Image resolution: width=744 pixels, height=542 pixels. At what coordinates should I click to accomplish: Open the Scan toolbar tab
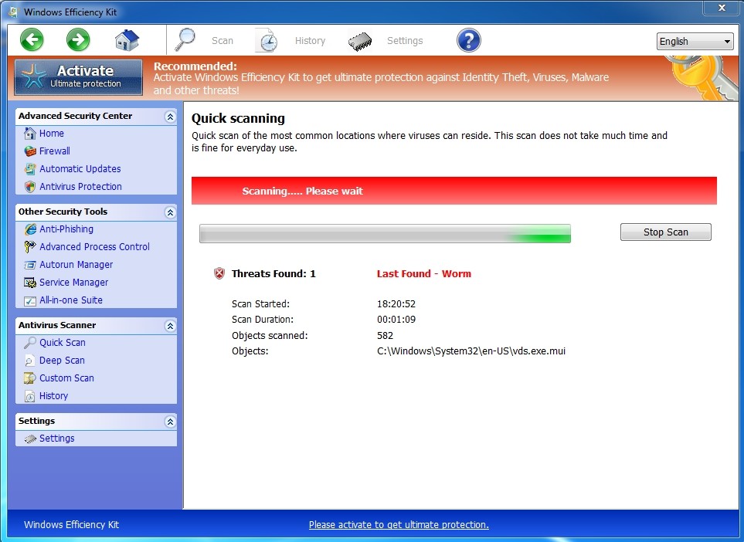(222, 41)
